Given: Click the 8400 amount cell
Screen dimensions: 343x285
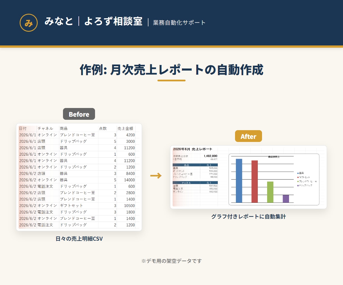Looking at the screenshot, I should tap(130, 174).
